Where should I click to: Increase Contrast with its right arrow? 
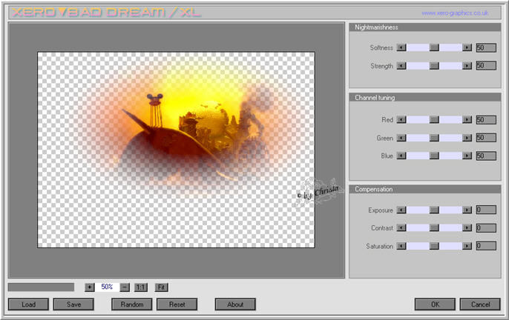(x=467, y=228)
